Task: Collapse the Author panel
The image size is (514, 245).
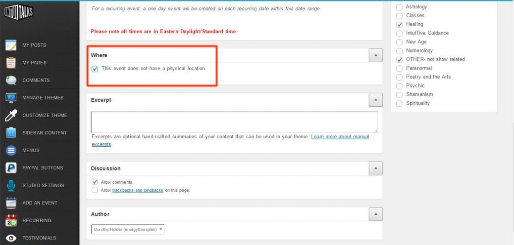Action: (x=376, y=214)
